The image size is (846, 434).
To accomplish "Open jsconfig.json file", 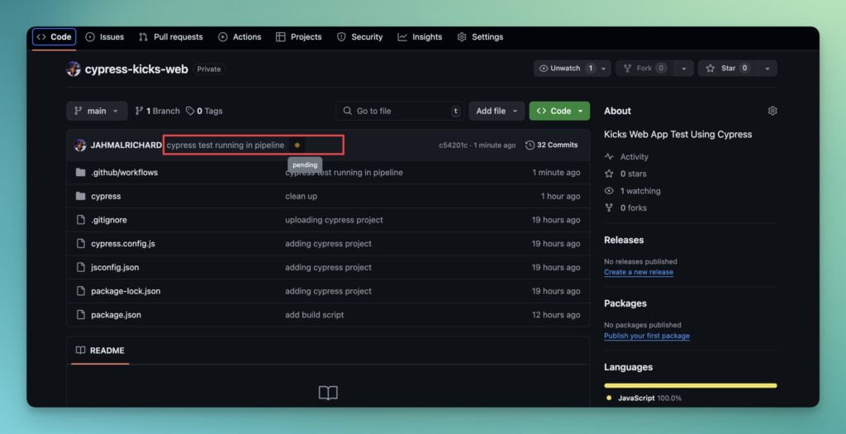I will [x=115, y=267].
